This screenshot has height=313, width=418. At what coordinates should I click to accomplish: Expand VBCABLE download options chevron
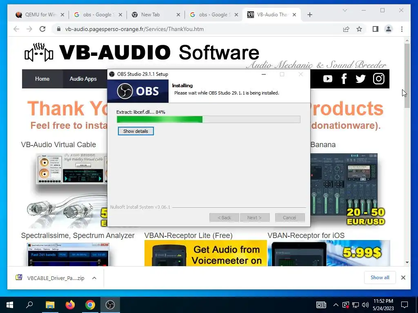94,278
